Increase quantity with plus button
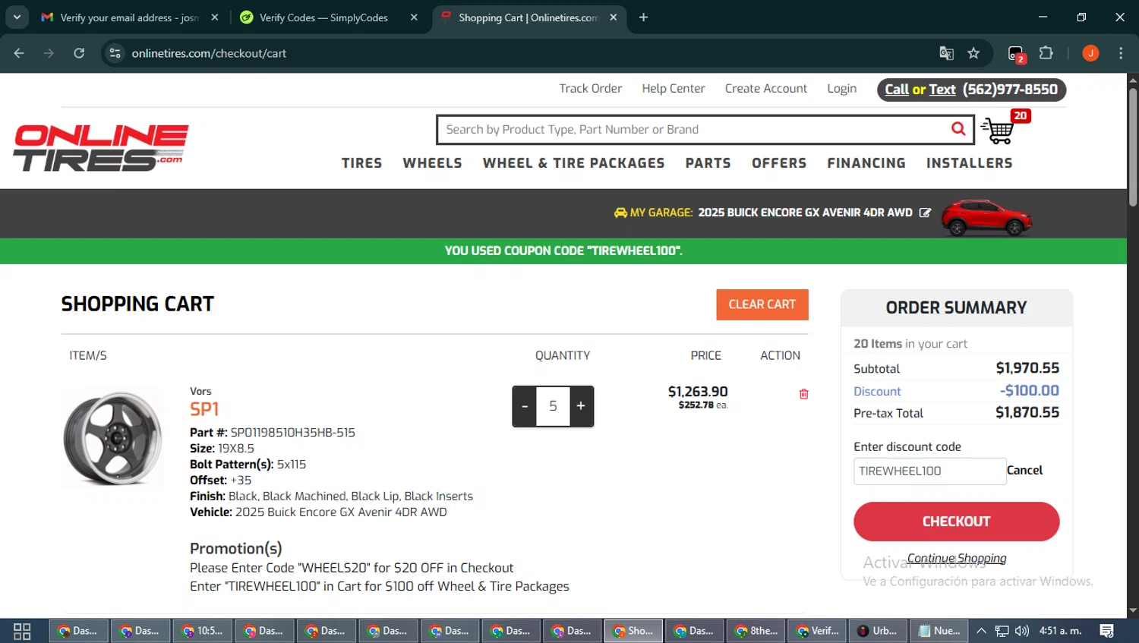Viewport: 1139px width, 643px height. click(x=581, y=406)
